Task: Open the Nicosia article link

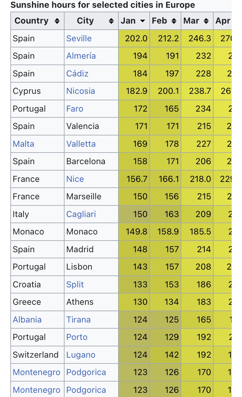Action: click(x=80, y=91)
